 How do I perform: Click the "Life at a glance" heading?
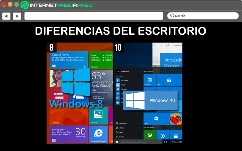(x=149, y=71)
